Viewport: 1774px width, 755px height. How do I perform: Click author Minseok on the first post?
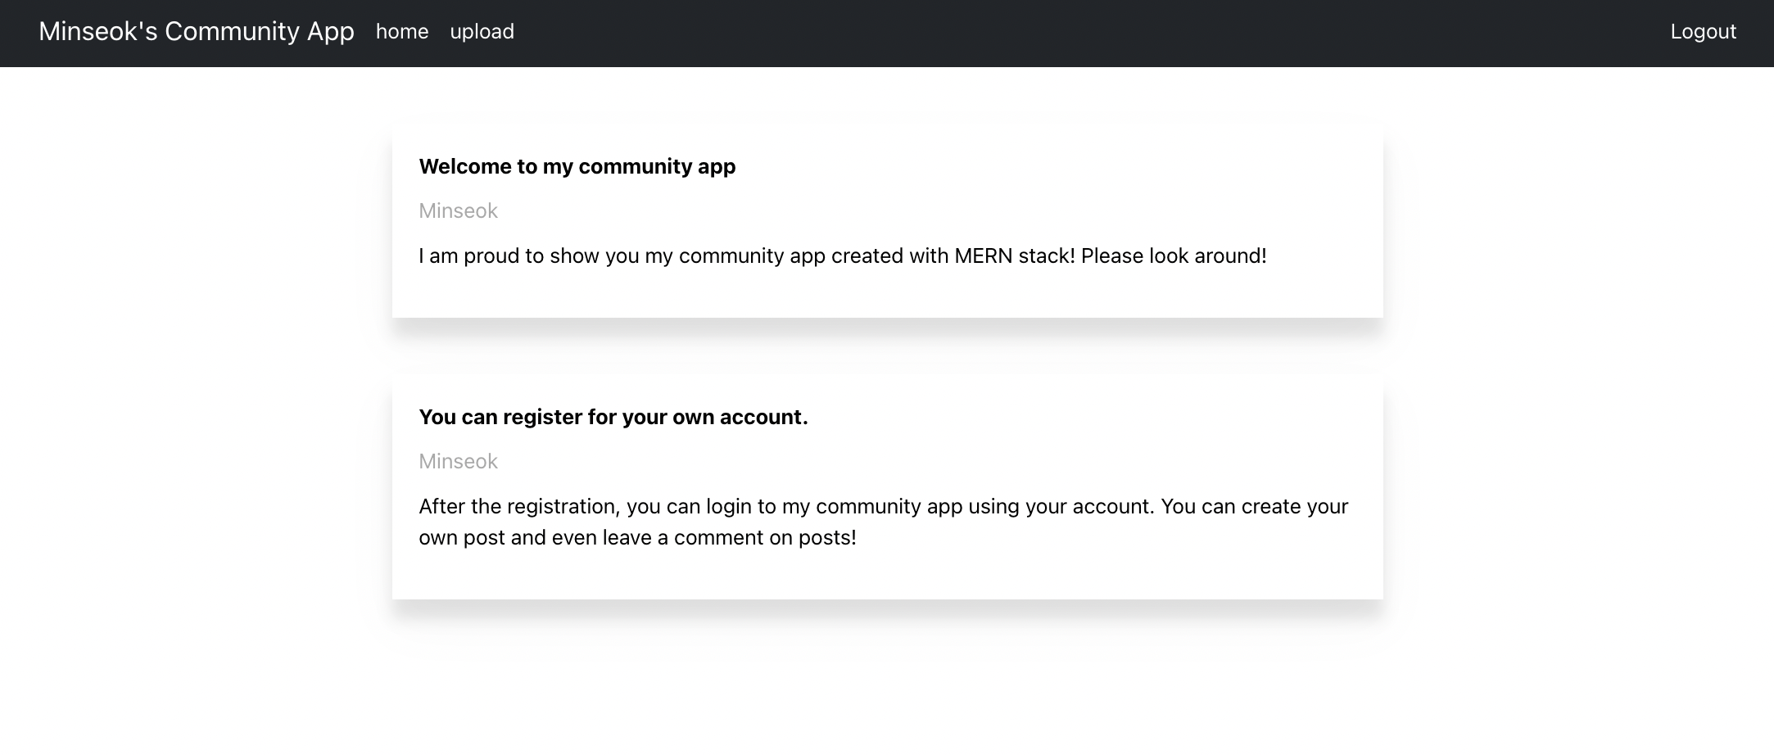(458, 210)
